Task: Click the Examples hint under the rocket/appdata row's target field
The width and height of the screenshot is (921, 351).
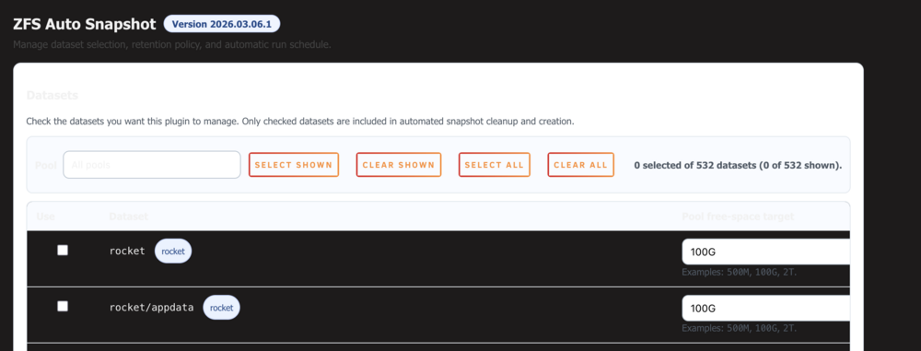Action: (x=739, y=329)
